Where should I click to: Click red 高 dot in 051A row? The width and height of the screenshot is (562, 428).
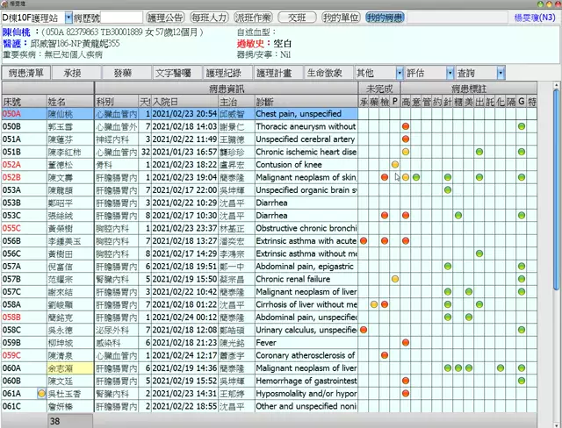406,139
